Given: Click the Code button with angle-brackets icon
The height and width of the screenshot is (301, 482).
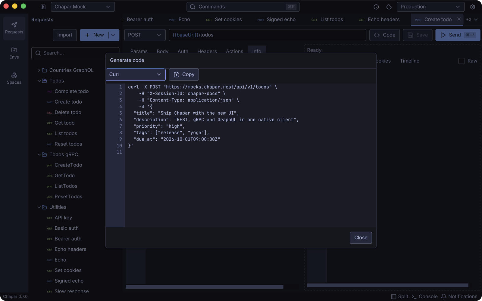Looking at the screenshot, I should (385, 35).
